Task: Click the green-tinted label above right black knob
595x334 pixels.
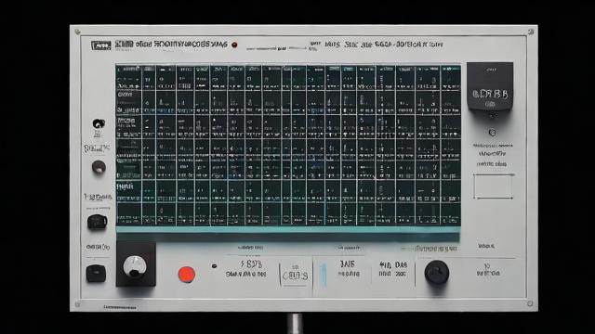Action: point(430,249)
